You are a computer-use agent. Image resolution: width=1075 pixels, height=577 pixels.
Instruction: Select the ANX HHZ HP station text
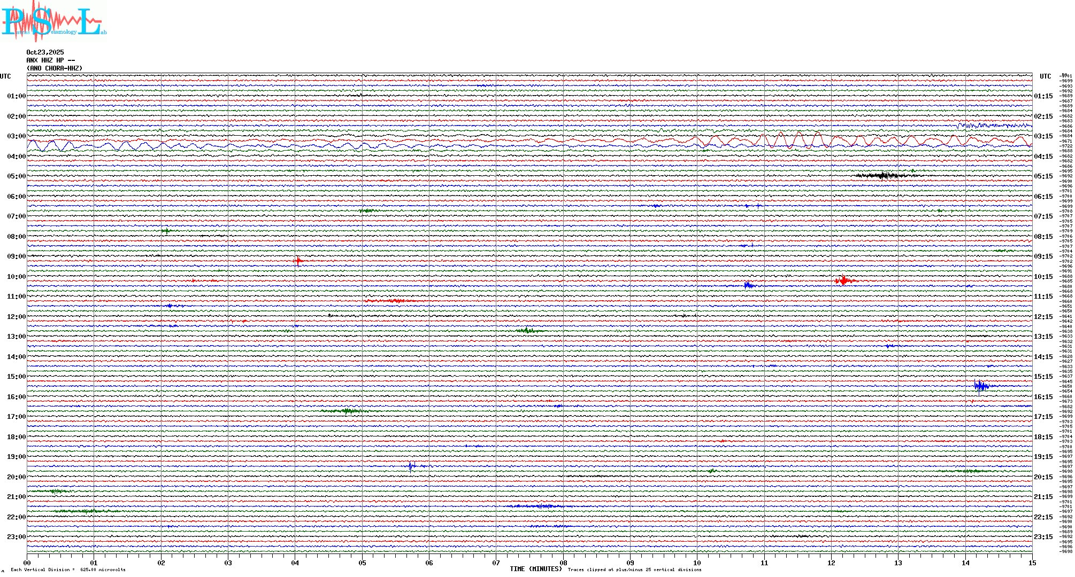(50, 60)
